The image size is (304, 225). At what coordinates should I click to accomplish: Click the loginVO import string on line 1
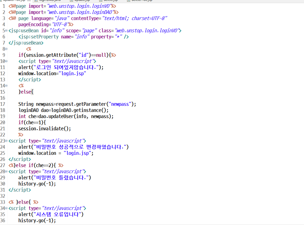tap(79, 6)
